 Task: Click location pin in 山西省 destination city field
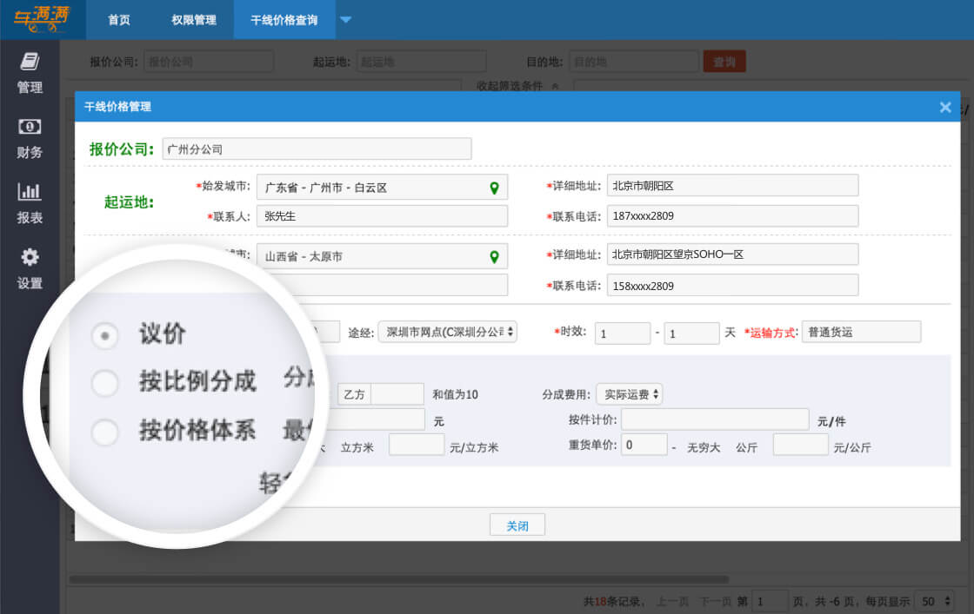(494, 257)
